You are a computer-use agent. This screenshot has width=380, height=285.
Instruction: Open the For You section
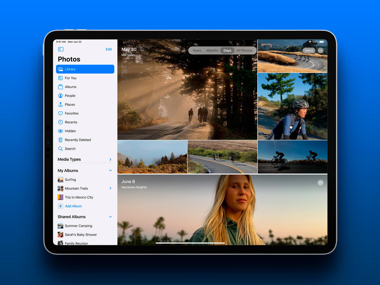tap(71, 78)
